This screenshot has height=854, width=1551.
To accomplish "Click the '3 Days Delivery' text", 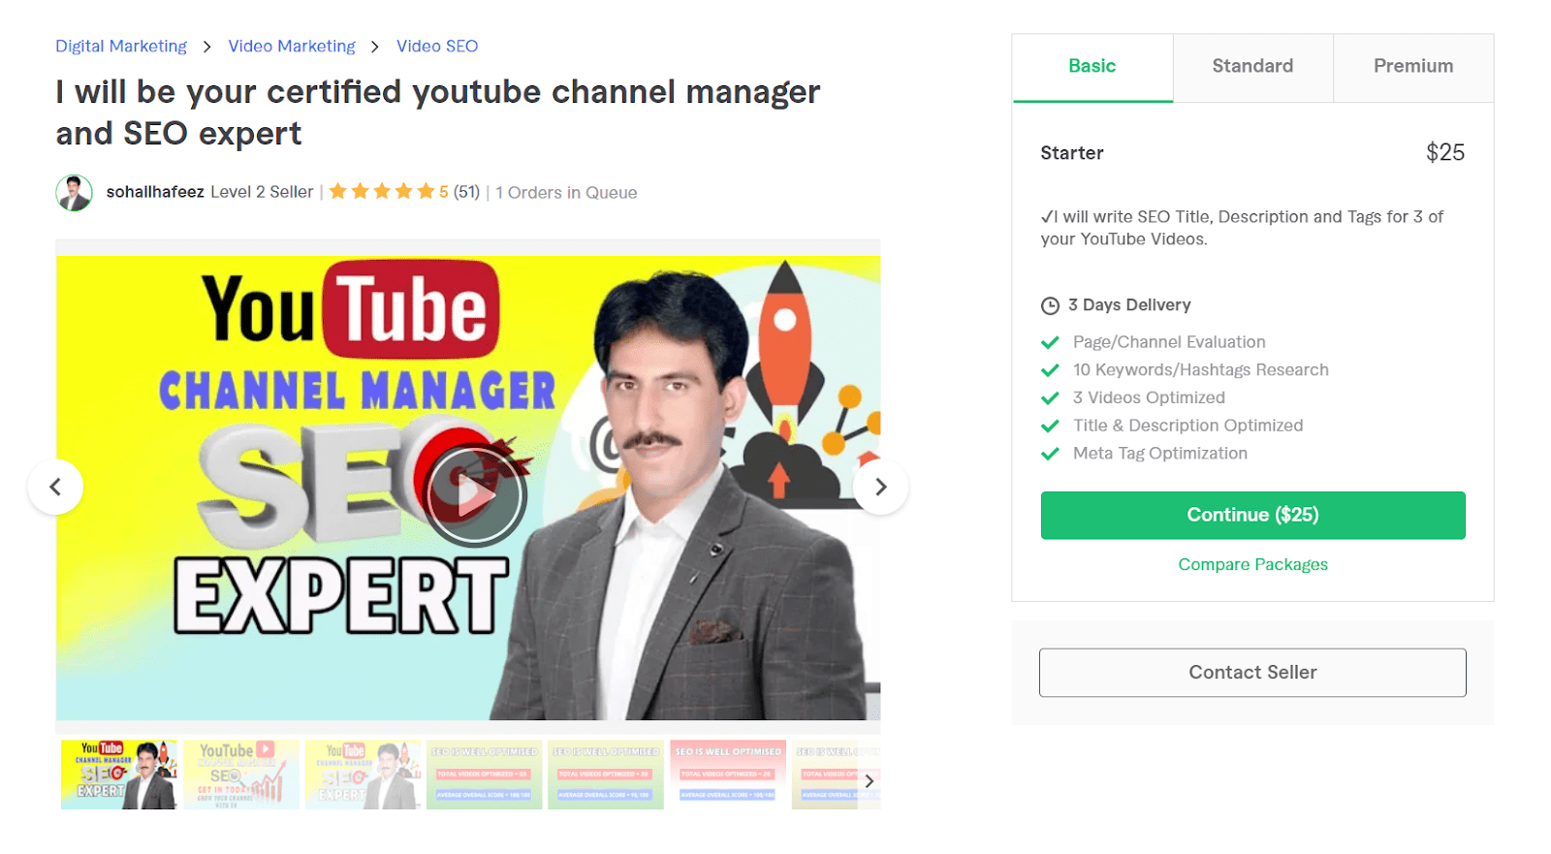I will (x=1129, y=305).
